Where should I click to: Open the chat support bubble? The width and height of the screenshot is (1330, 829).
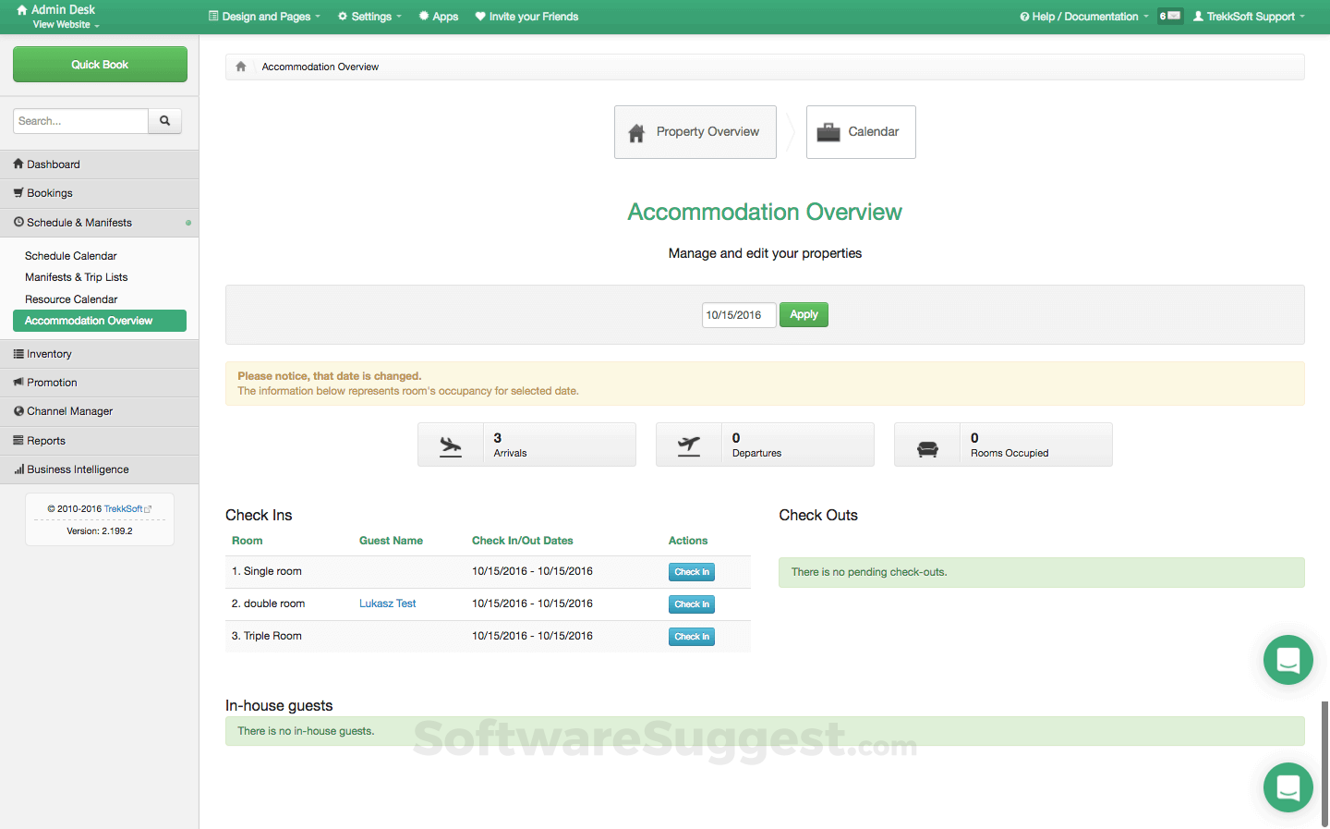1288,787
